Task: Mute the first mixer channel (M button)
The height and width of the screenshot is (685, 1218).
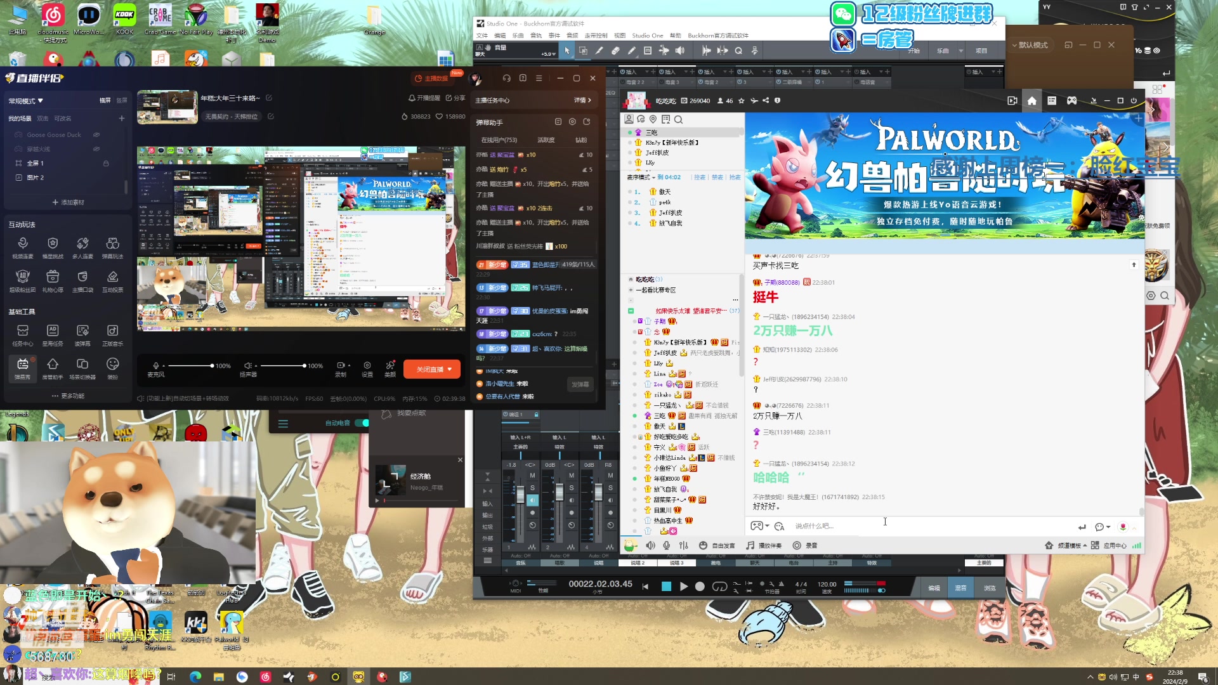Action: [532, 476]
